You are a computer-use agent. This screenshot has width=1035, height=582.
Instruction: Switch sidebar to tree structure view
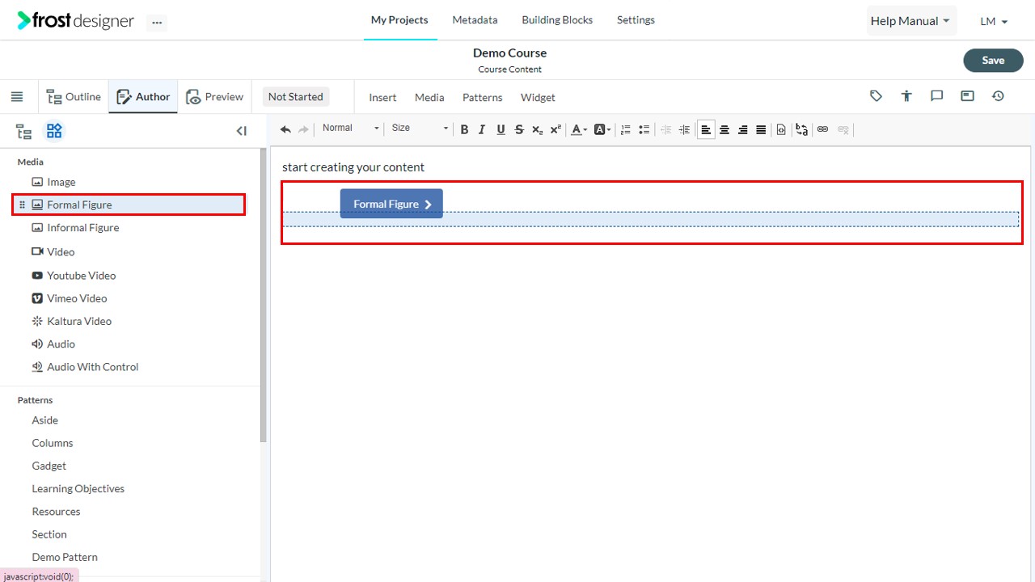tap(24, 131)
